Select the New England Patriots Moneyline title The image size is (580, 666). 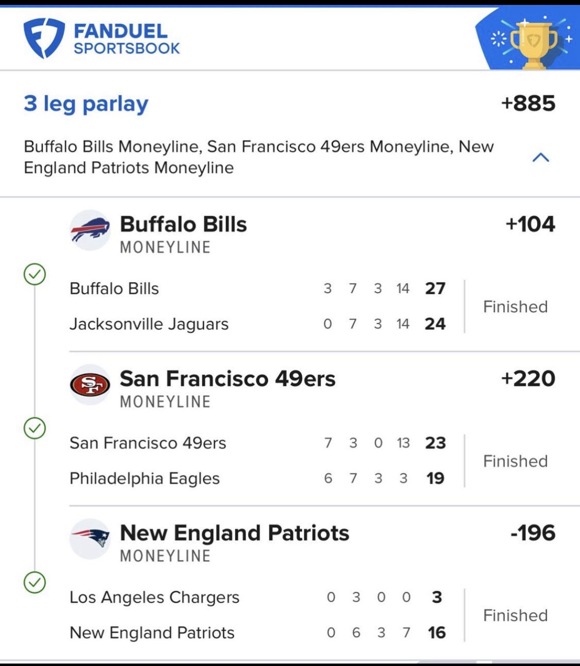(x=234, y=533)
